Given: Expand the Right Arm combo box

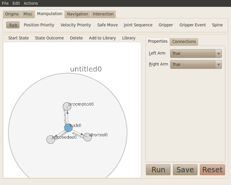Looking at the screenshot, I should (x=196, y=64).
